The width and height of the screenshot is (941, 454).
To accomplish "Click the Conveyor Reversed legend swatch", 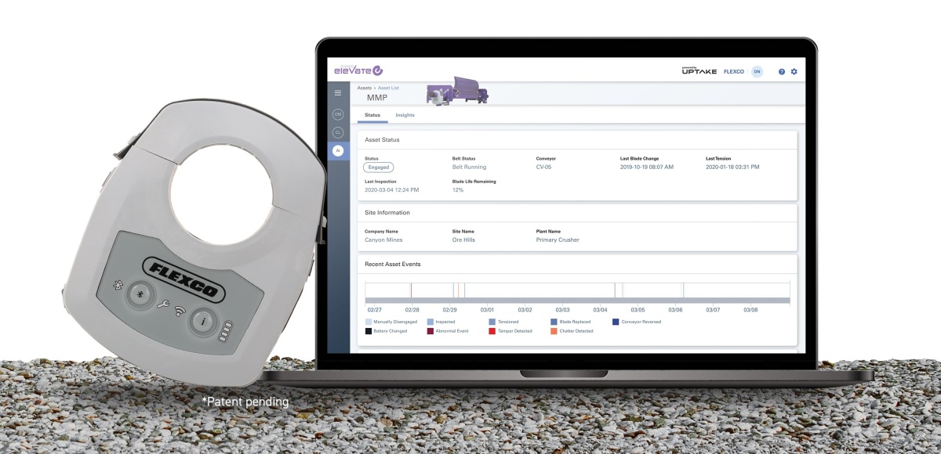I will coord(615,322).
